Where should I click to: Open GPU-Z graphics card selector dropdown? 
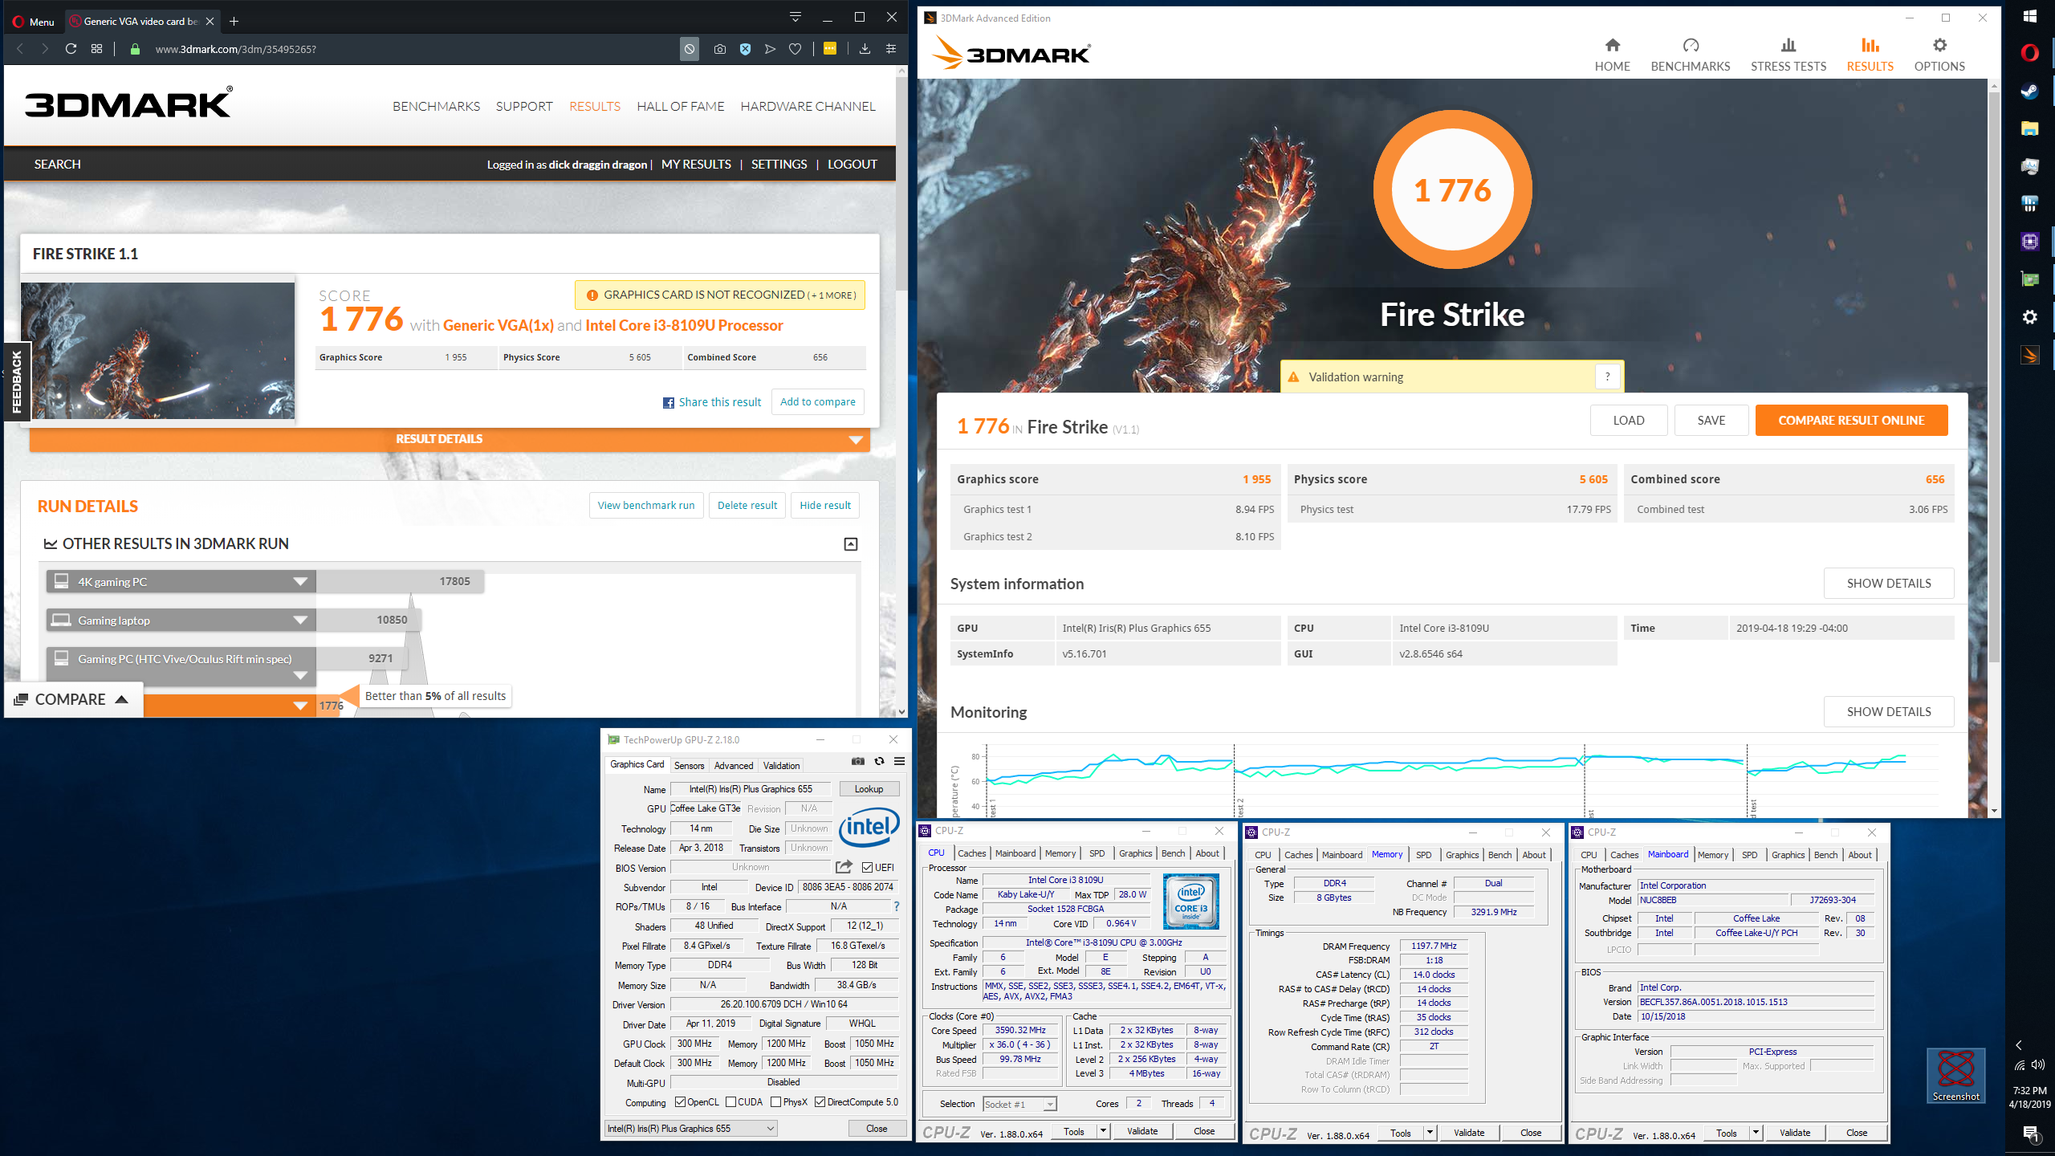point(691,1128)
